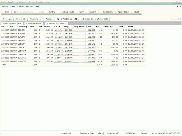This screenshot has width=182, height=136.
Task: Click Close price 202.454 for GBP/JPY
Action: [x=58, y=30]
